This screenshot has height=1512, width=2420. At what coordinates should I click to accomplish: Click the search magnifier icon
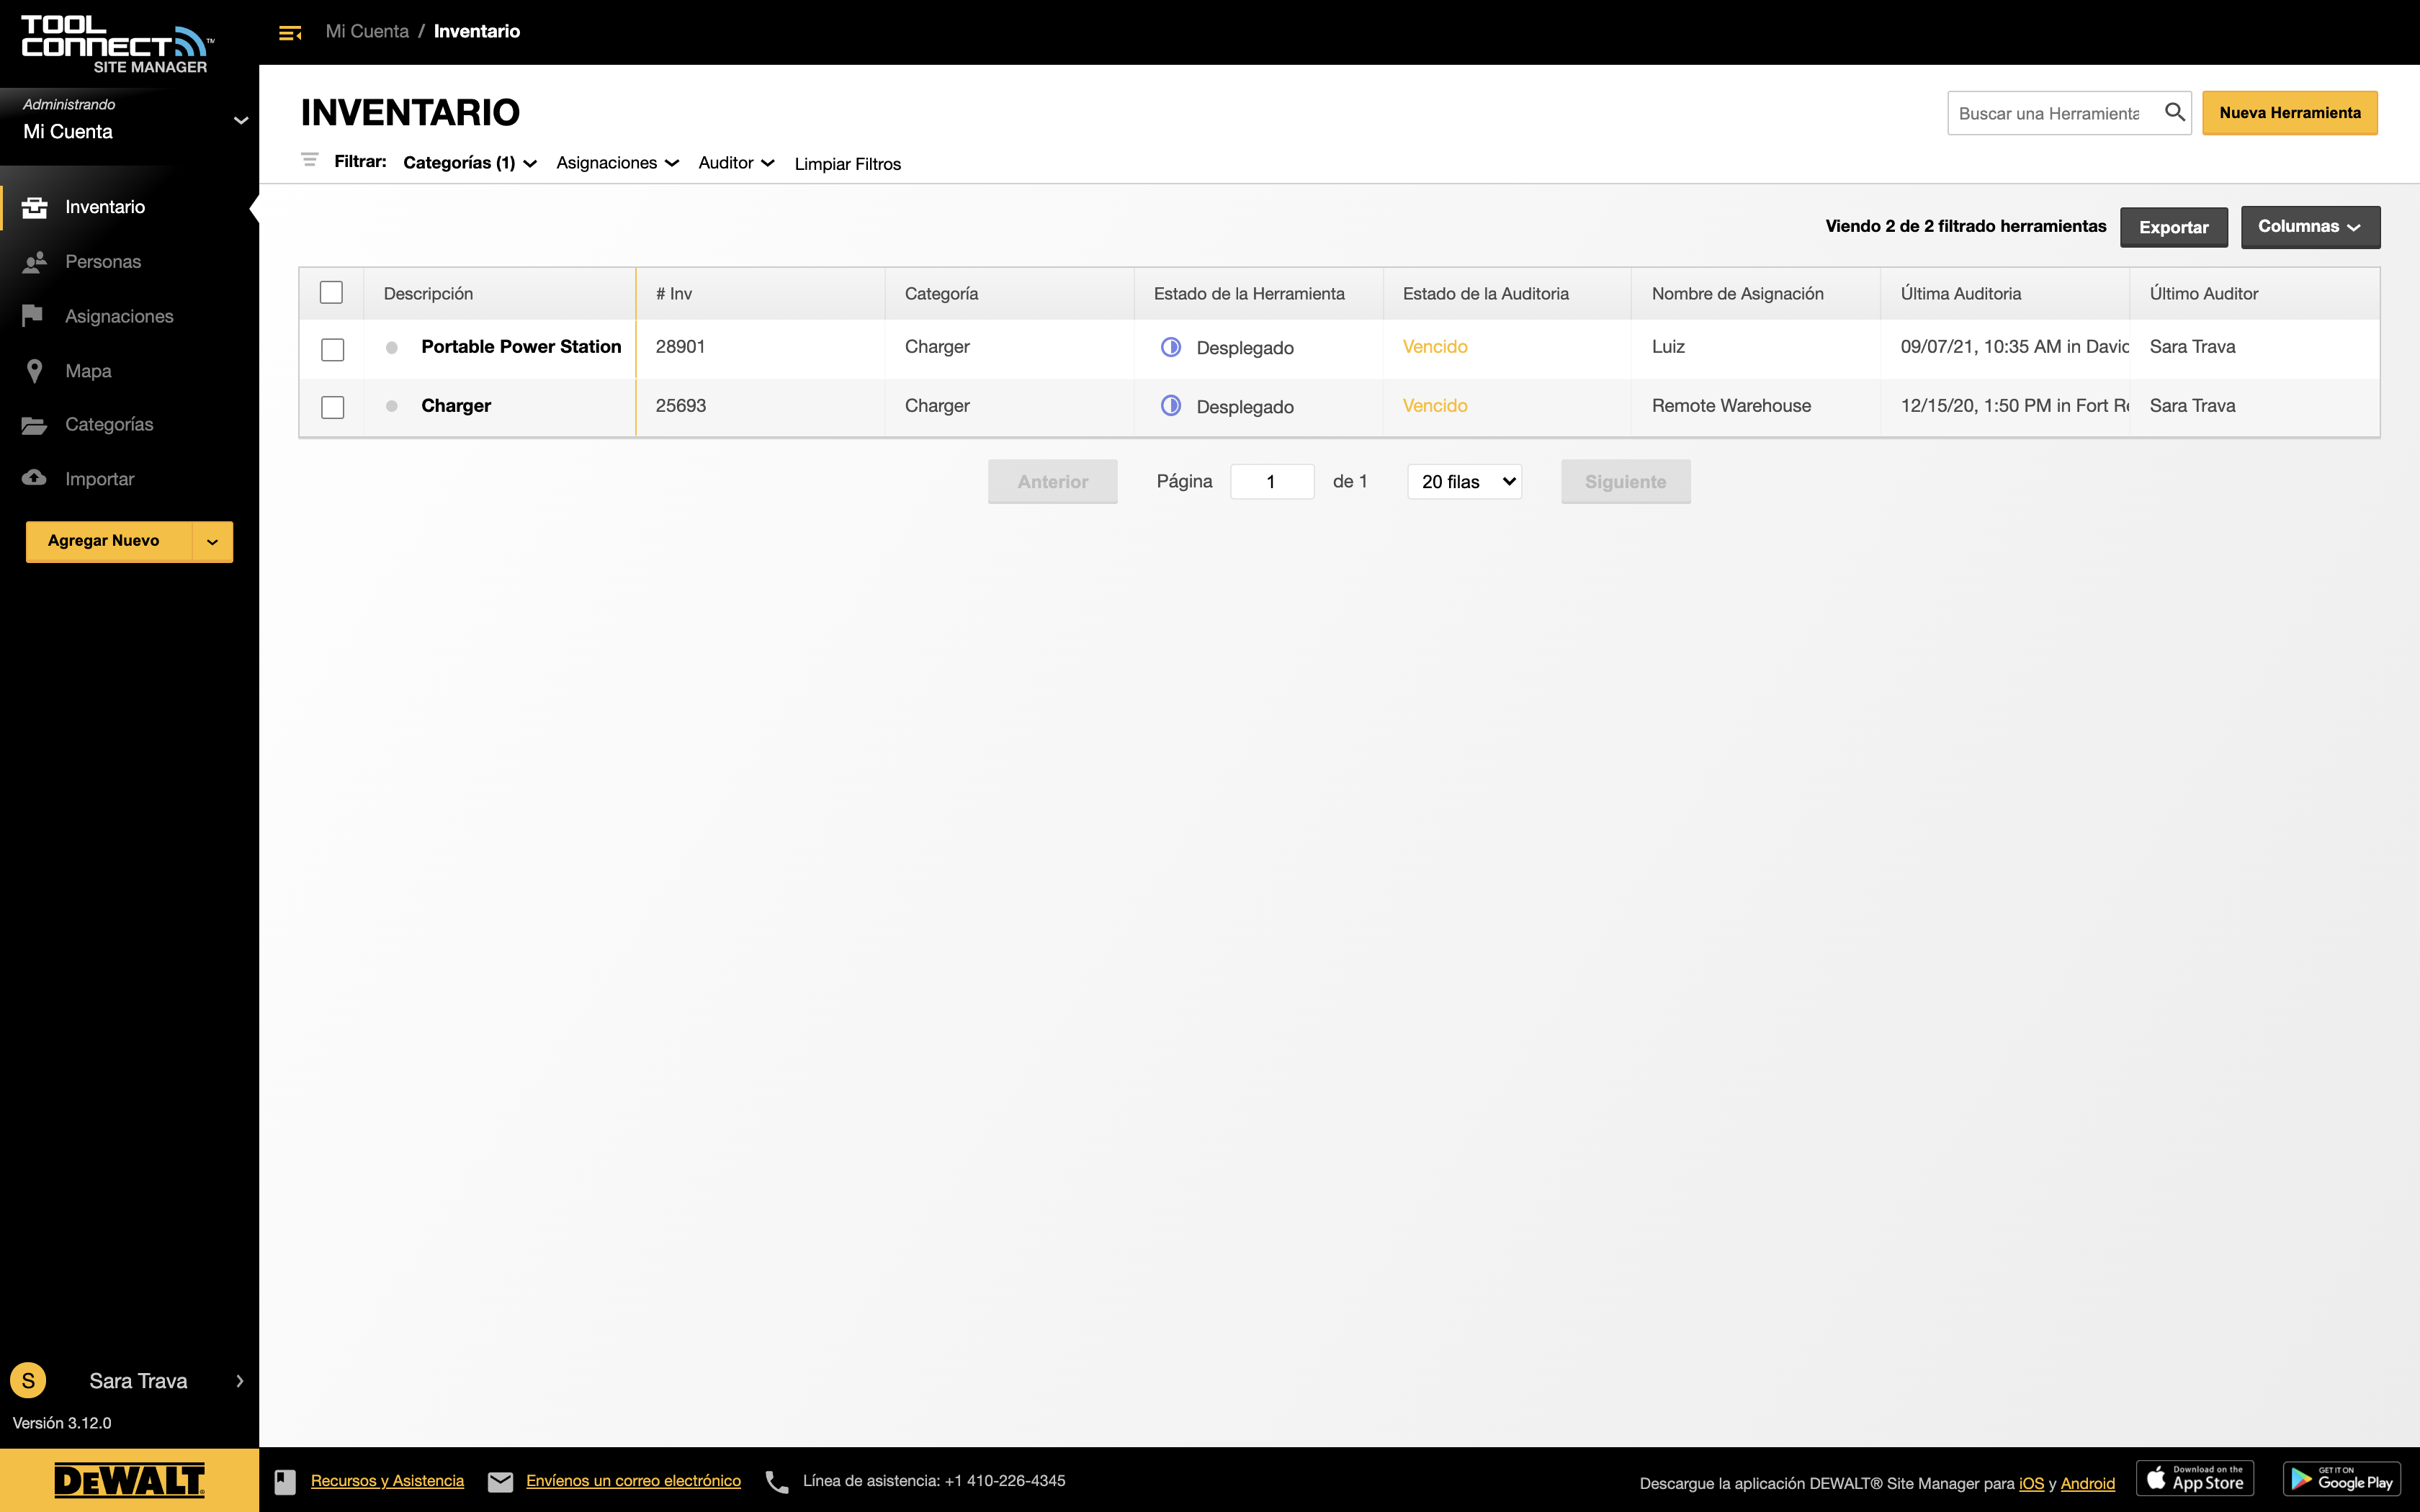click(x=2175, y=112)
